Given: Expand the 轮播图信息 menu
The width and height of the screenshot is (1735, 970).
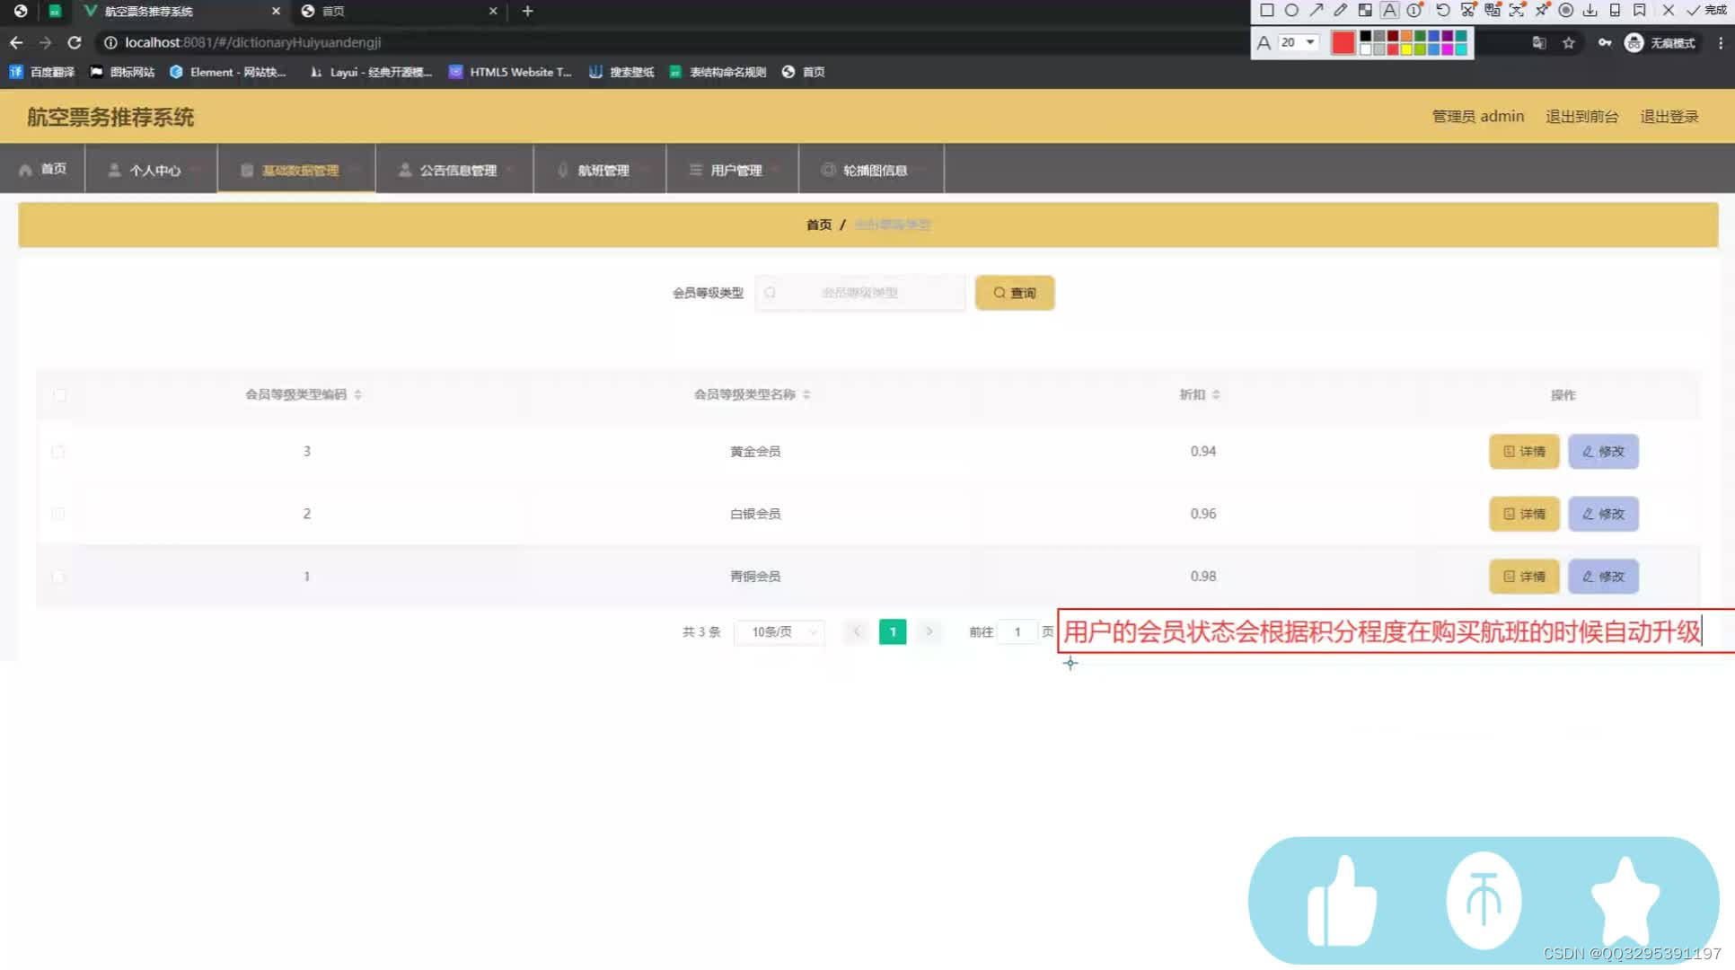Looking at the screenshot, I should [871, 170].
